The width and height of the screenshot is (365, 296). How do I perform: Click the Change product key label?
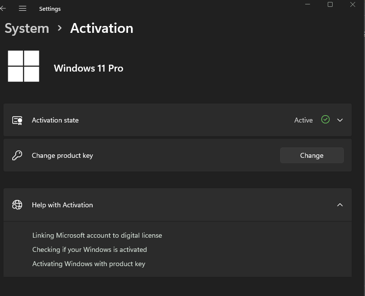pos(62,155)
